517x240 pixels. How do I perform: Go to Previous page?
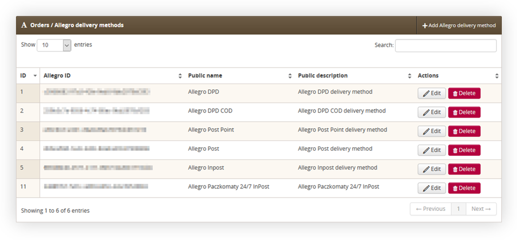430,209
